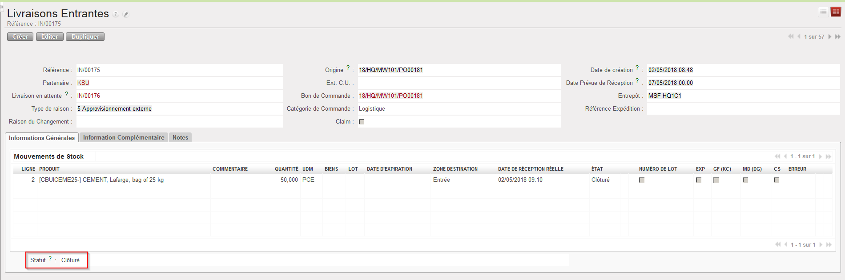845x280 pixels.
Task: Click the Dupliquer button
Action: [x=85, y=36]
